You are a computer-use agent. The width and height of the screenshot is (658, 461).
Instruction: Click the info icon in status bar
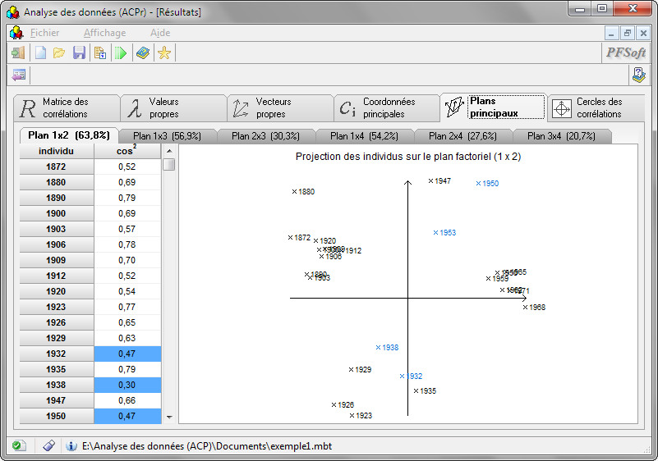pos(71,445)
